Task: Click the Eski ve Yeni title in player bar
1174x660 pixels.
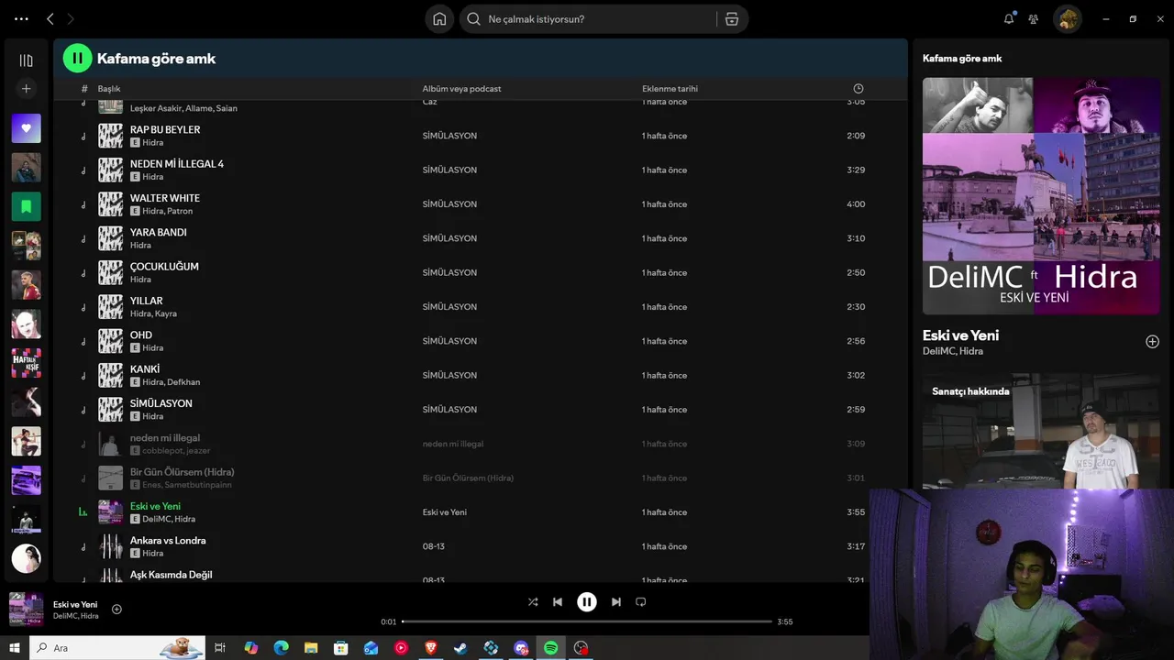Action: click(x=75, y=604)
